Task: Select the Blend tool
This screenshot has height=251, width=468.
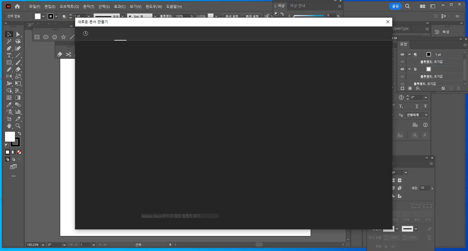Action: tap(18, 105)
